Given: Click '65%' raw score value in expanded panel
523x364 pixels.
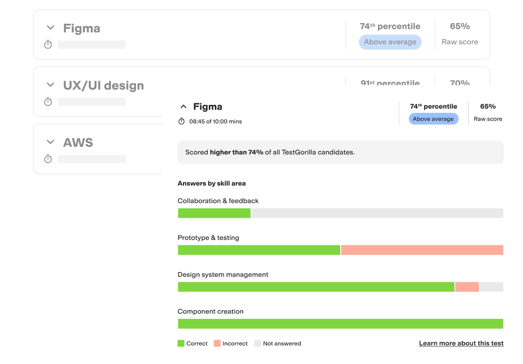Looking at the screenshot, I should coord(488,106).
